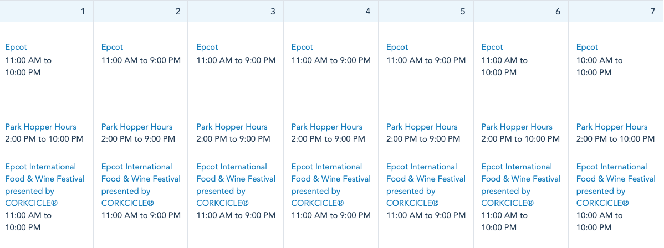Select the Epcot link on day 7
This screenshot has width=664, height=248.
pos(587,48)
